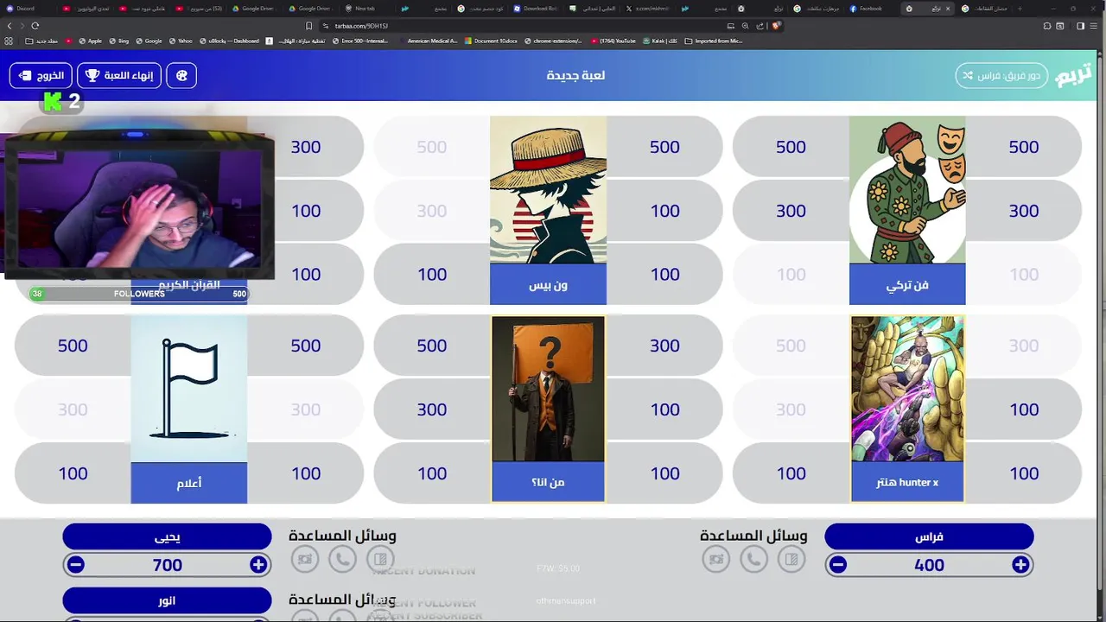This screenshot has width=1106, height=622.
Task: Use يحيى team's phone call help icon
Action: pos(342,559)
